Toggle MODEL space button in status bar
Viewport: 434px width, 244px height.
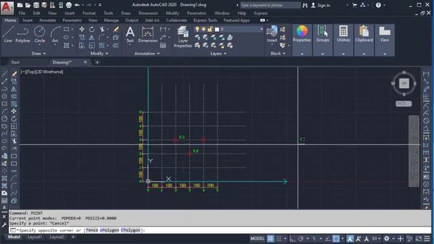point(258,239)
